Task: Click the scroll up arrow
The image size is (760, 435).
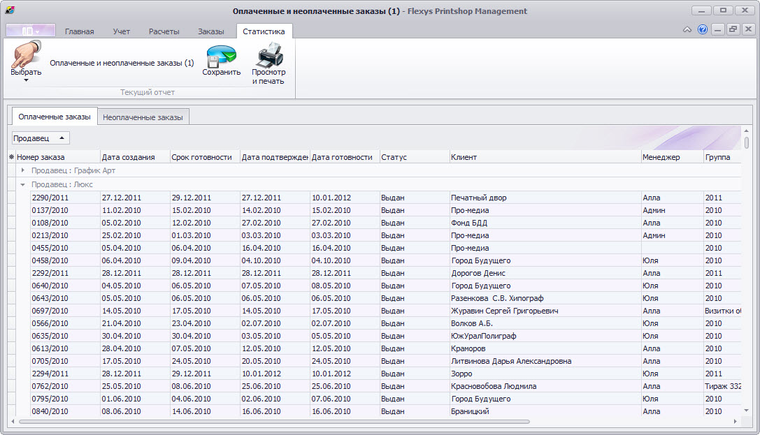Action: pos(747,131)
